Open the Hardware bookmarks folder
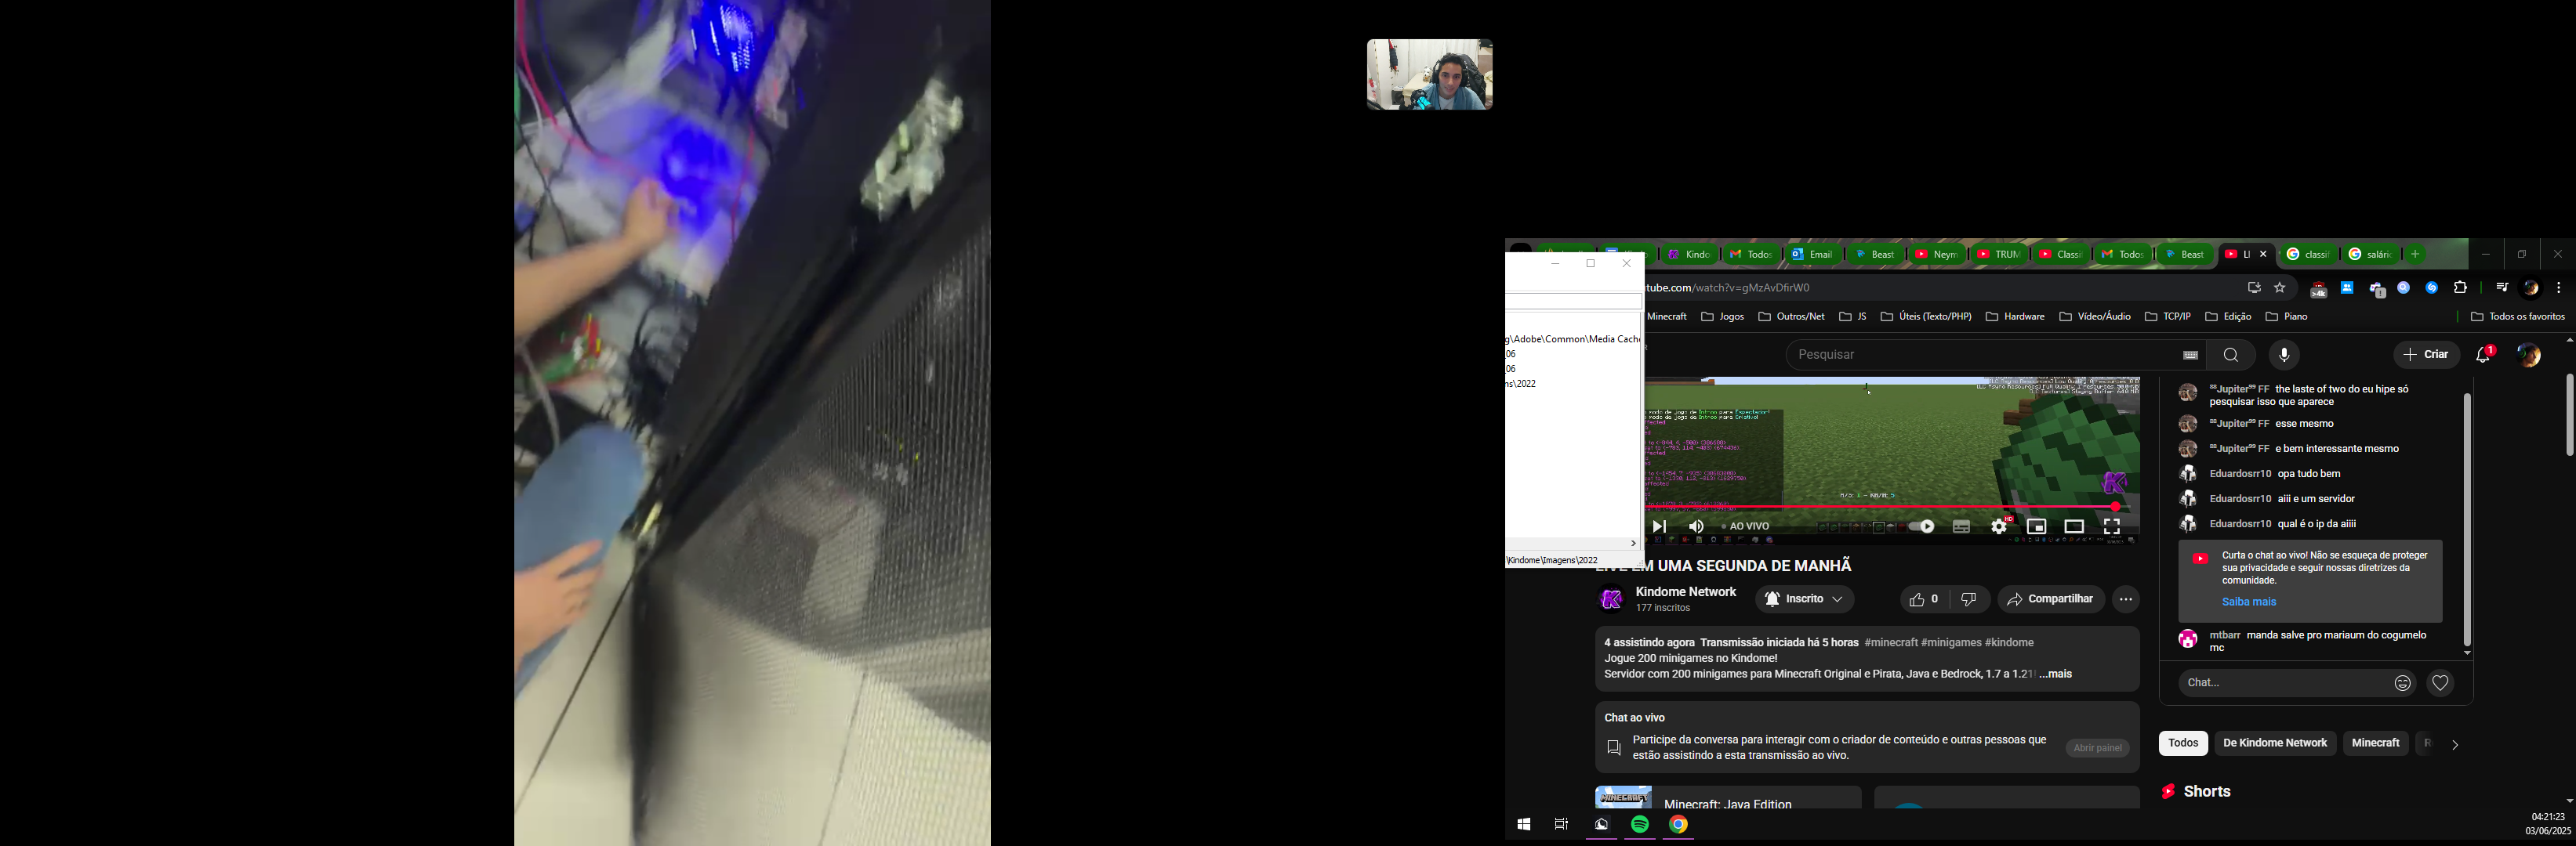Screen dimensions: 2576x846 2015,317
